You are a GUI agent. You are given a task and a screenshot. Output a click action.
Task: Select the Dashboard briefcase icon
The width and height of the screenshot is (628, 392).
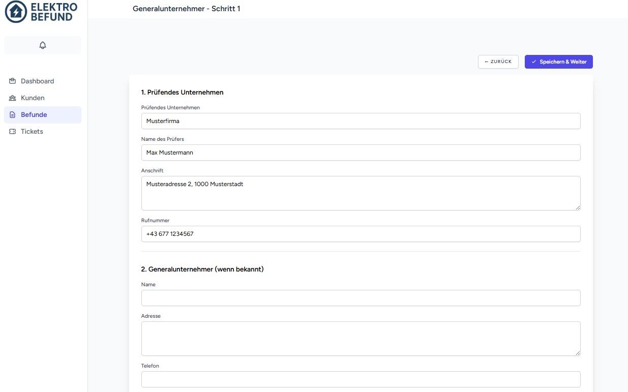pos(12,81)
